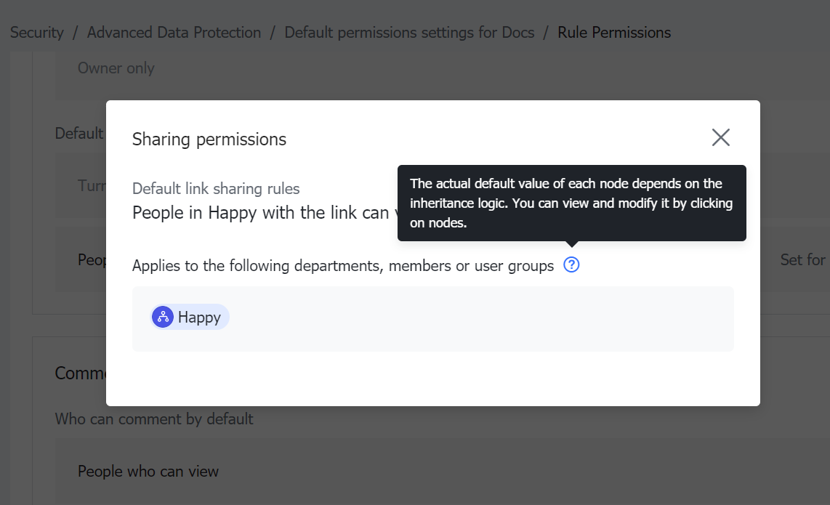The height and width of the screenshot is (505, 830).
Task: Click the inheritance logic tooltip bubble
Action: (x=572, y=203)
